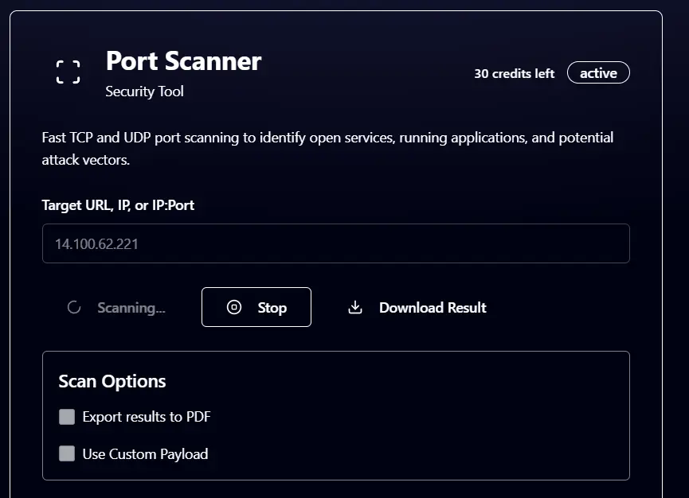Click the Use Custom Payload label text
Screen dimensions: 689x498
click(145, 454)
